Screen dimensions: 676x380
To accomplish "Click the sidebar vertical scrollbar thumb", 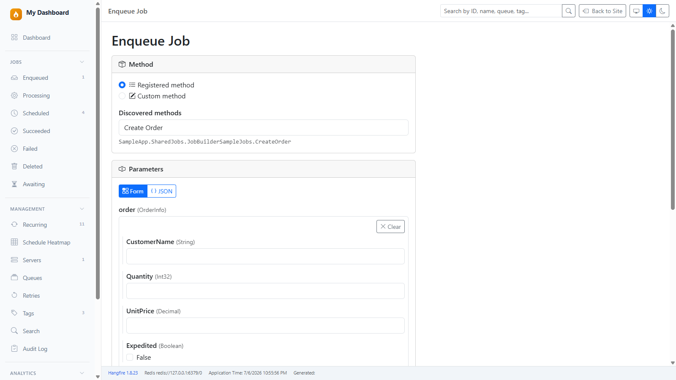I will (98, 153).
